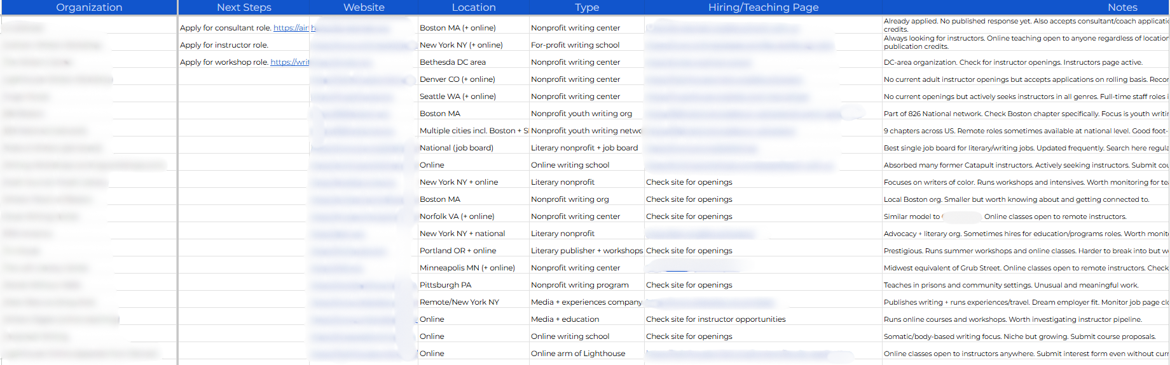Open the link after 'Apply for workshop role'
The width and height of the screenshot is (1170, 365).
[x=290, y=62]
